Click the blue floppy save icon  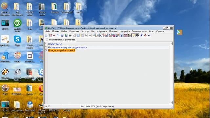[x=62, y=35]
